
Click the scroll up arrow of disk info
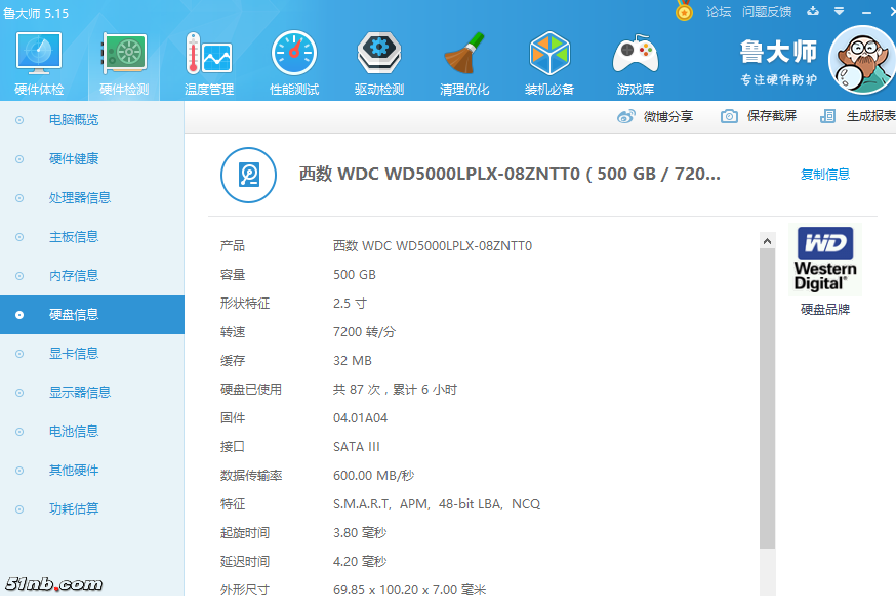click(767, 241)
